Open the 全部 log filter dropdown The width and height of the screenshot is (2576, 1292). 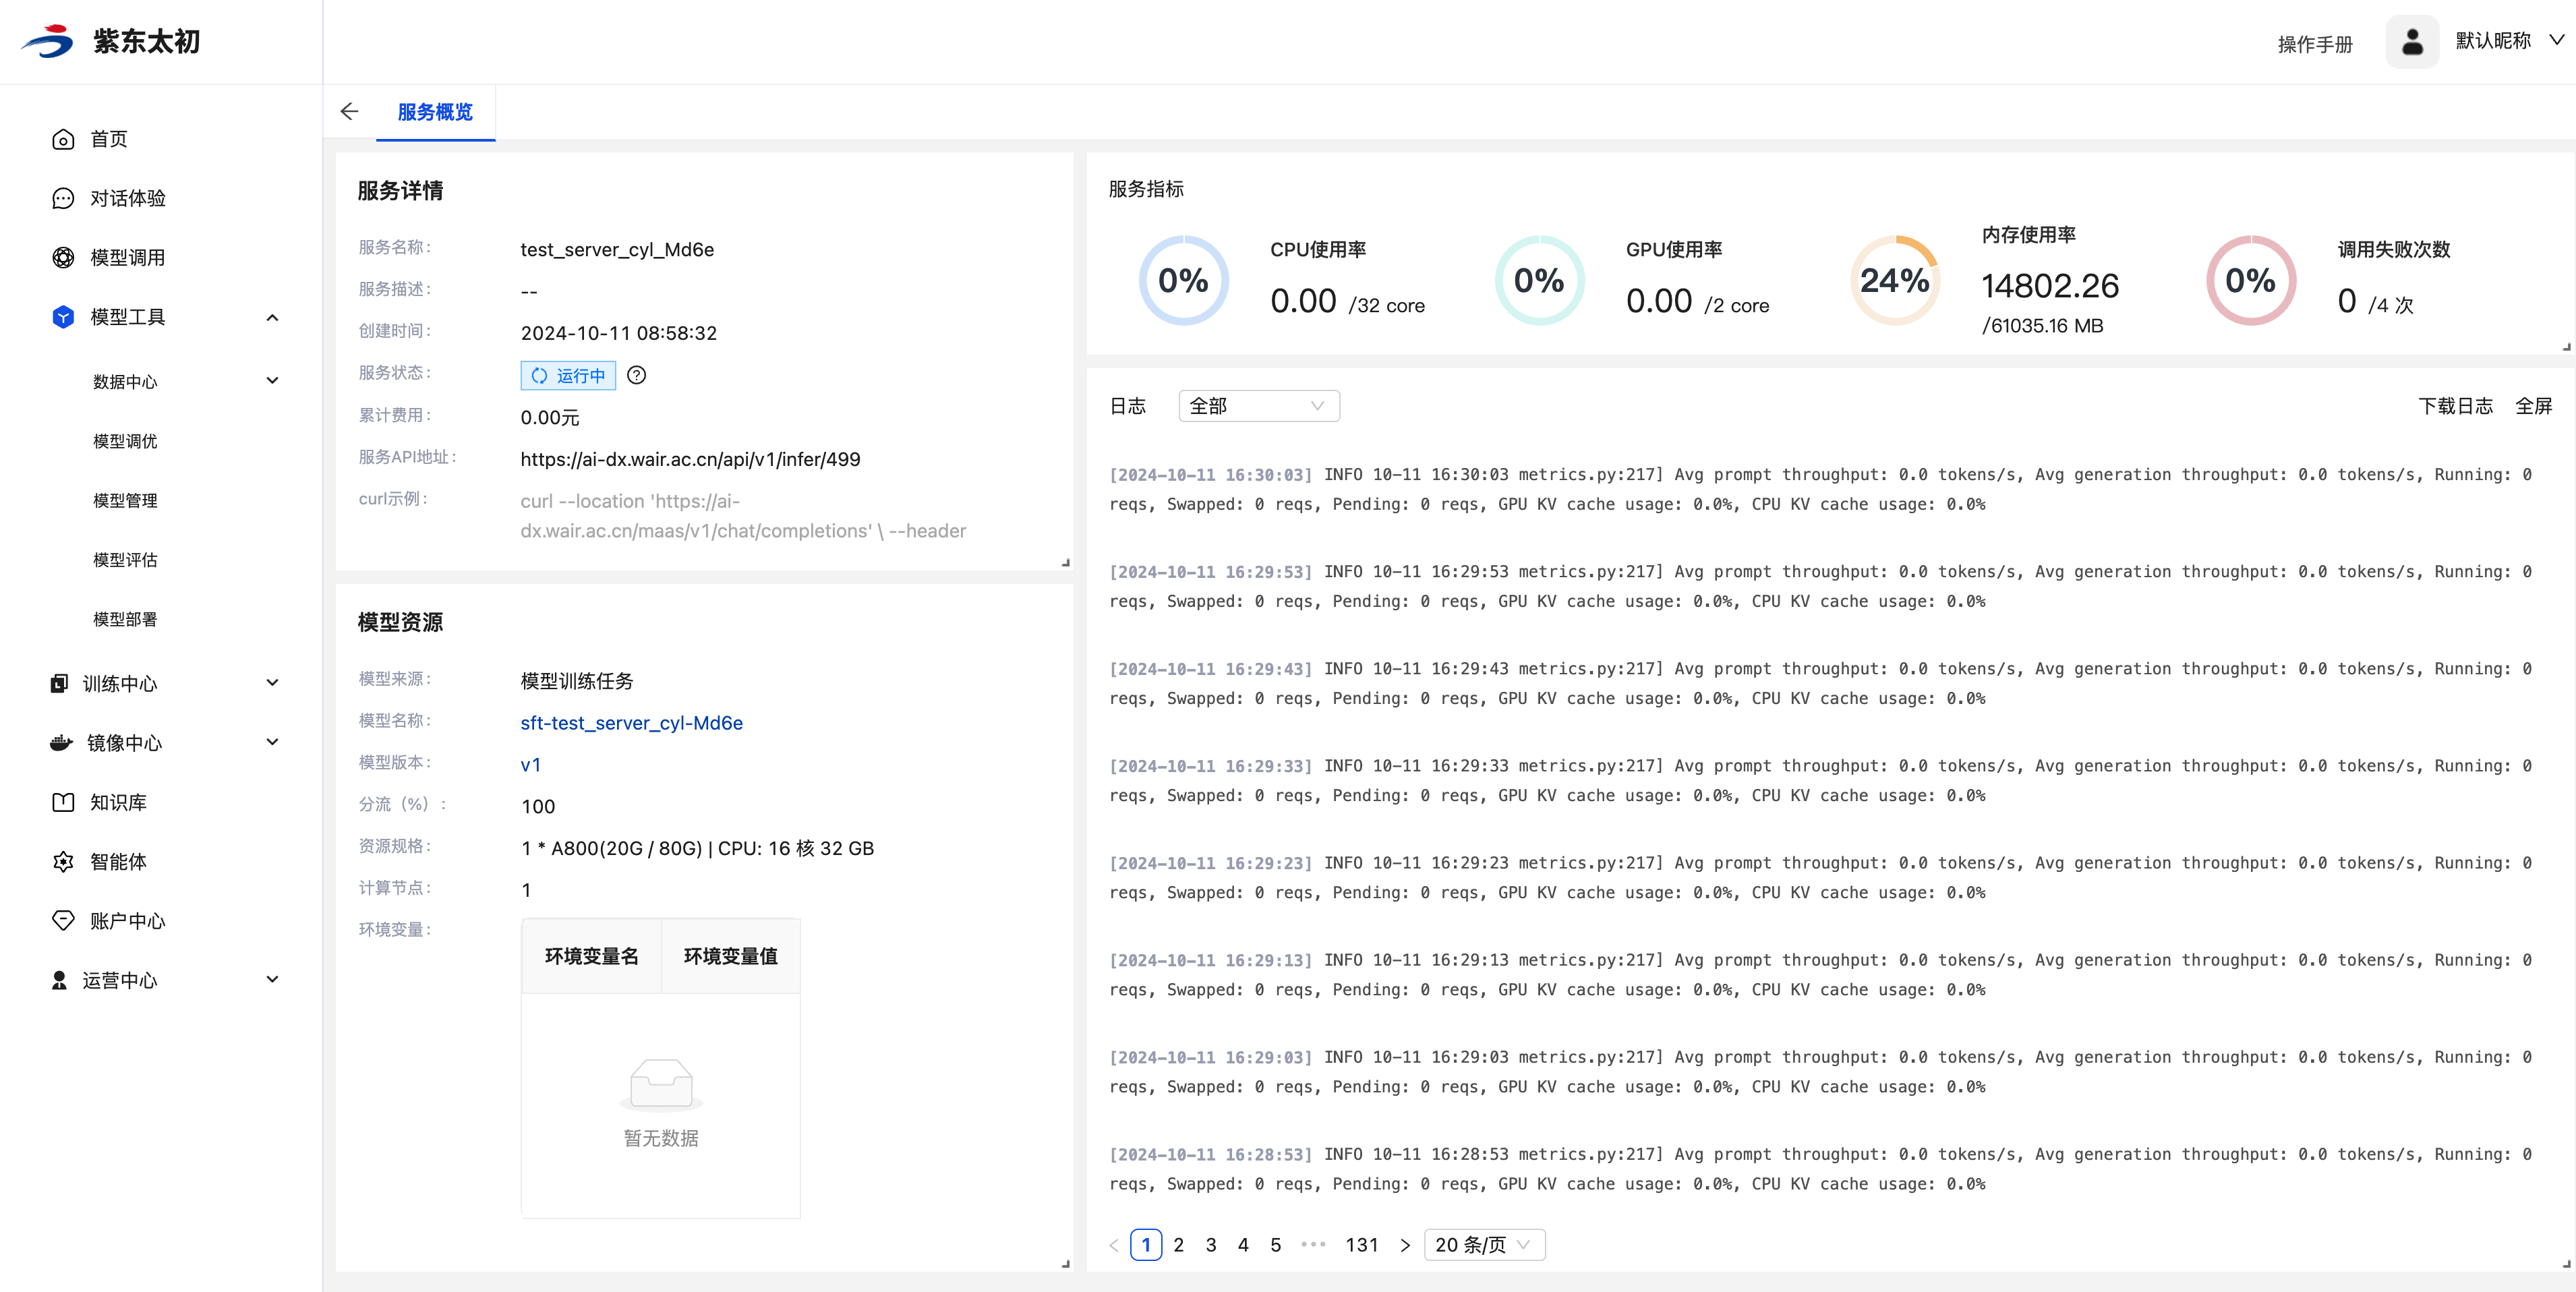tap(1258, 405)
